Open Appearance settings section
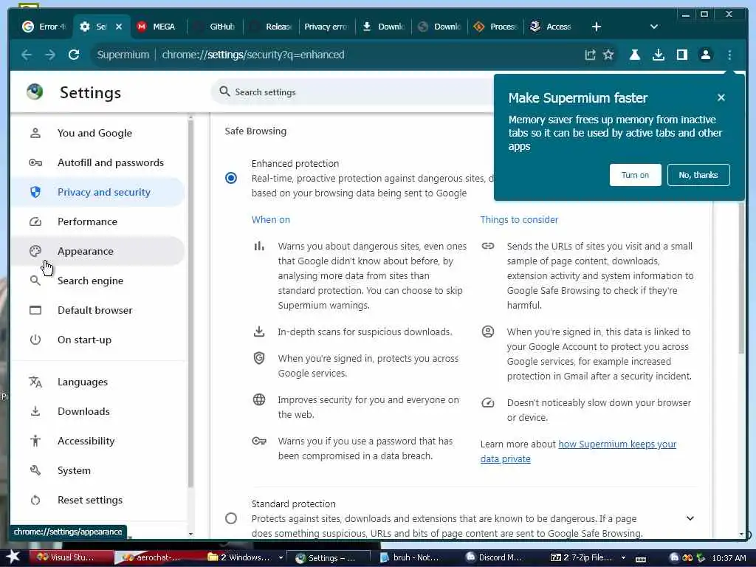The image size is (756, 567). tap(98, 251)
